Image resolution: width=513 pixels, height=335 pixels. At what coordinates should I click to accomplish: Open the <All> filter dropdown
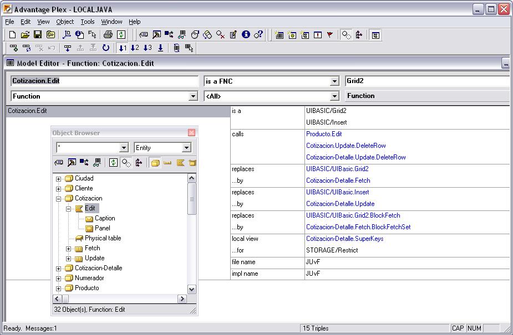tap(334, 96)
